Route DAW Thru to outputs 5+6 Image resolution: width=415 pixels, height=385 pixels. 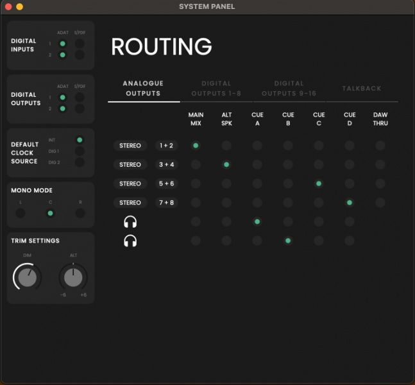pyautogui.click(x=380, y=184)
